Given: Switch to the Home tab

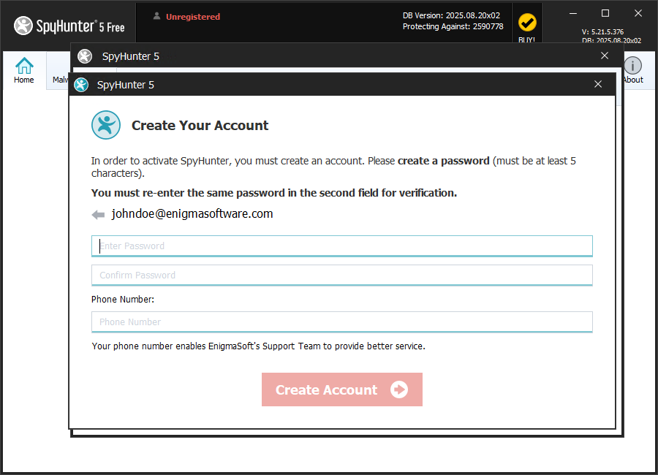Looking at the screenshot, I should click(x=24, y=71).
